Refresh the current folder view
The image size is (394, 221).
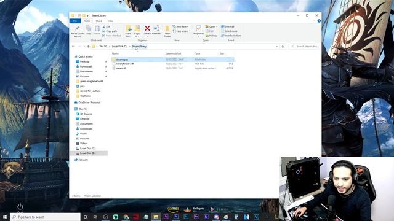(x=283, y=47)
